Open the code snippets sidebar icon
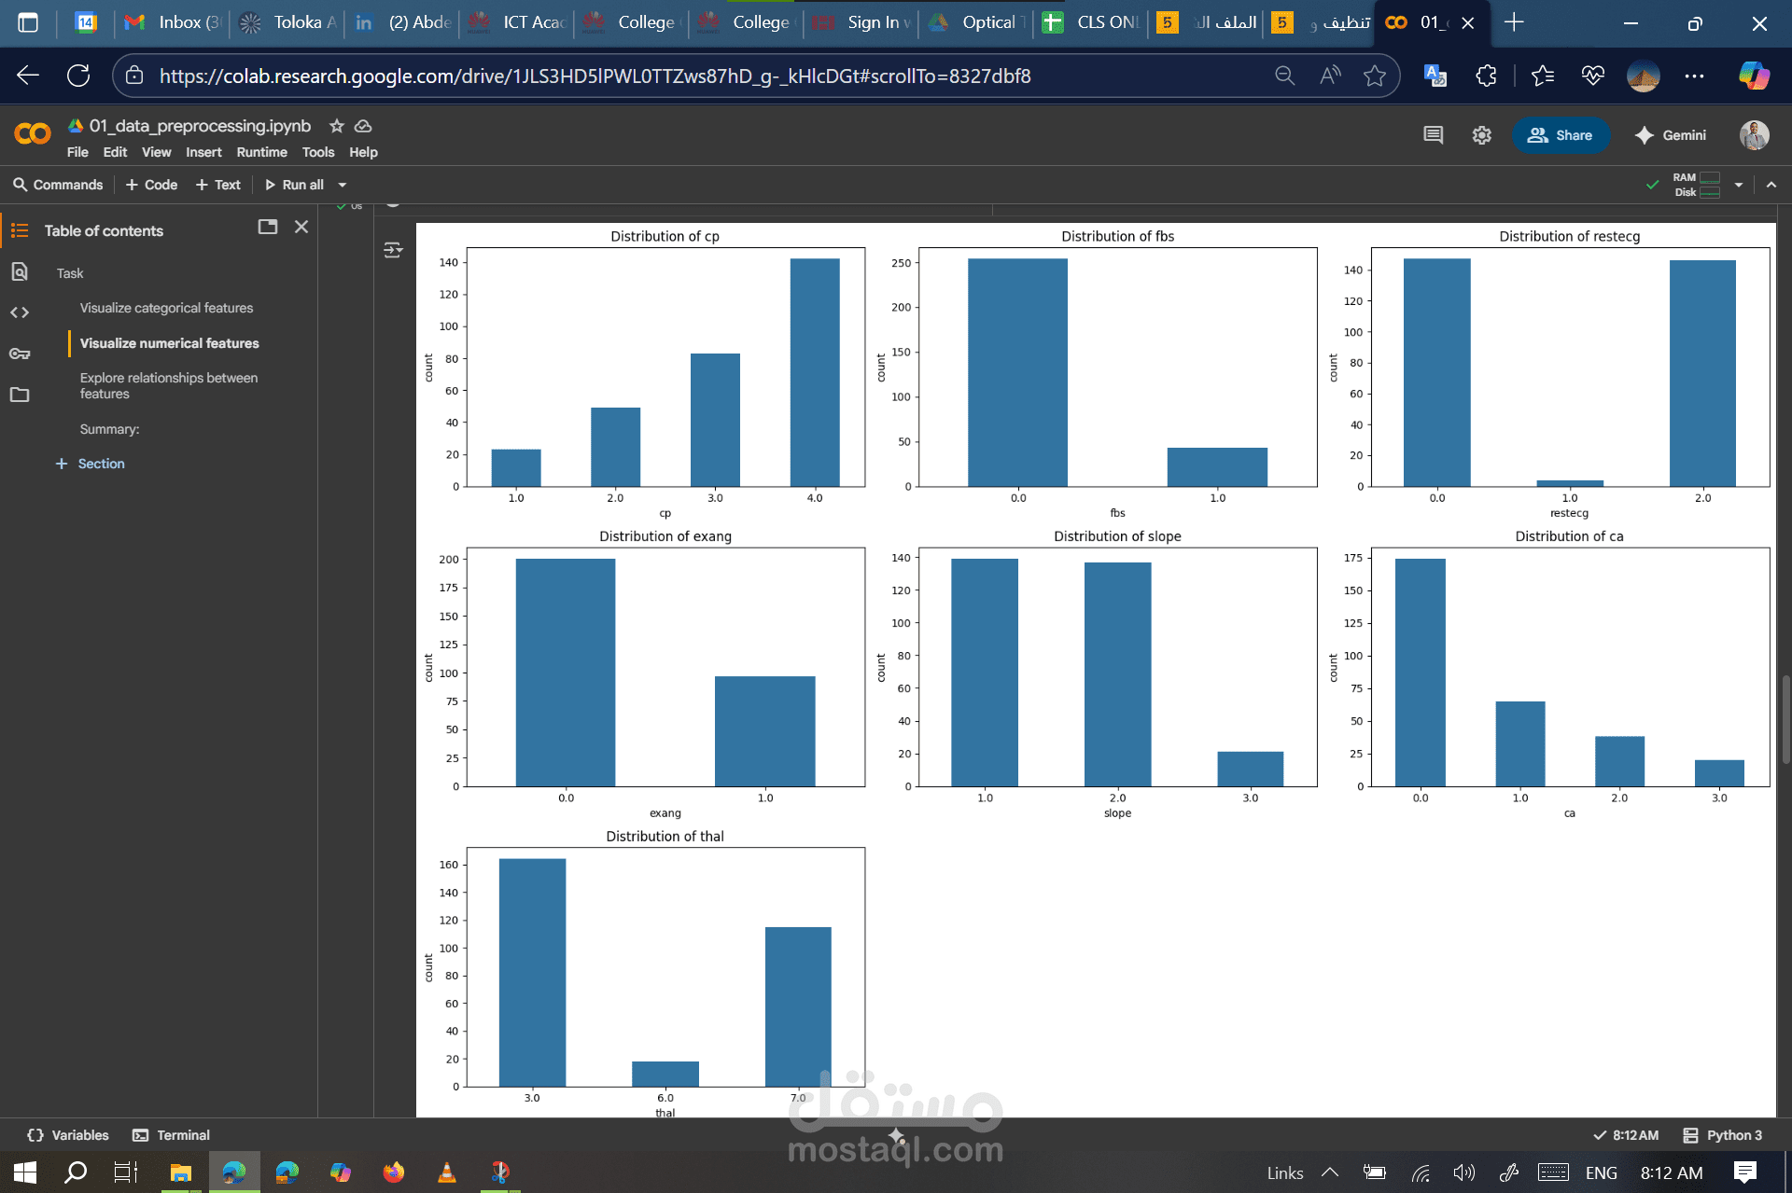The width and height of the screenshot is (1792, 1193). (20, 312)
